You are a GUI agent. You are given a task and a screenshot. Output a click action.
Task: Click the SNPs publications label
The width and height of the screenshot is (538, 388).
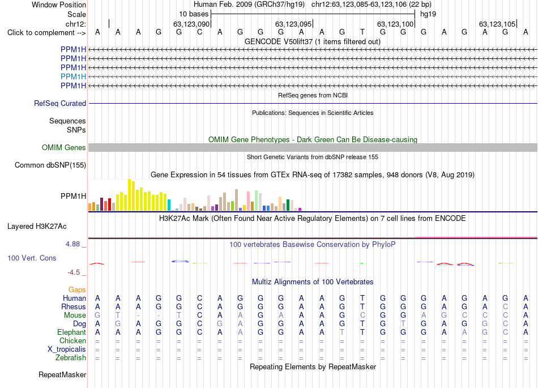point(76,130)
